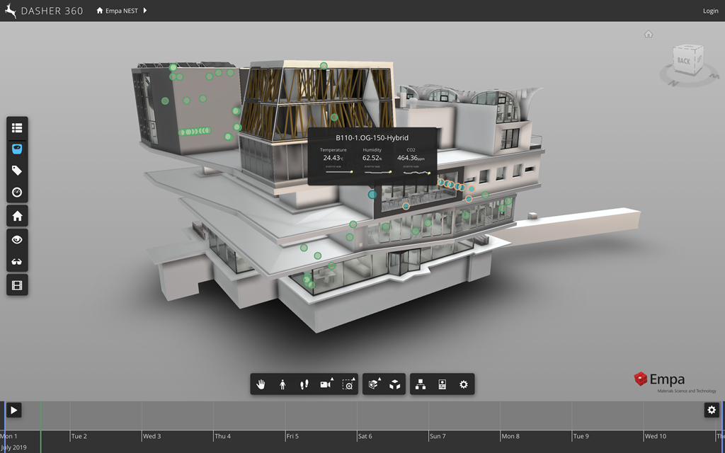Expand the zoom window tool dropdown
Screen dimensions: 725x453
point(348,384)
